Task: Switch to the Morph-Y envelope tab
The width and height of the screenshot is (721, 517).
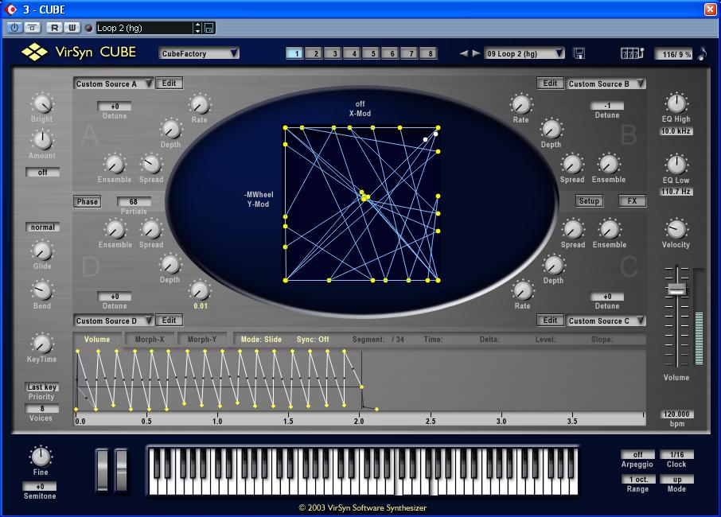Action: (202, 339)
